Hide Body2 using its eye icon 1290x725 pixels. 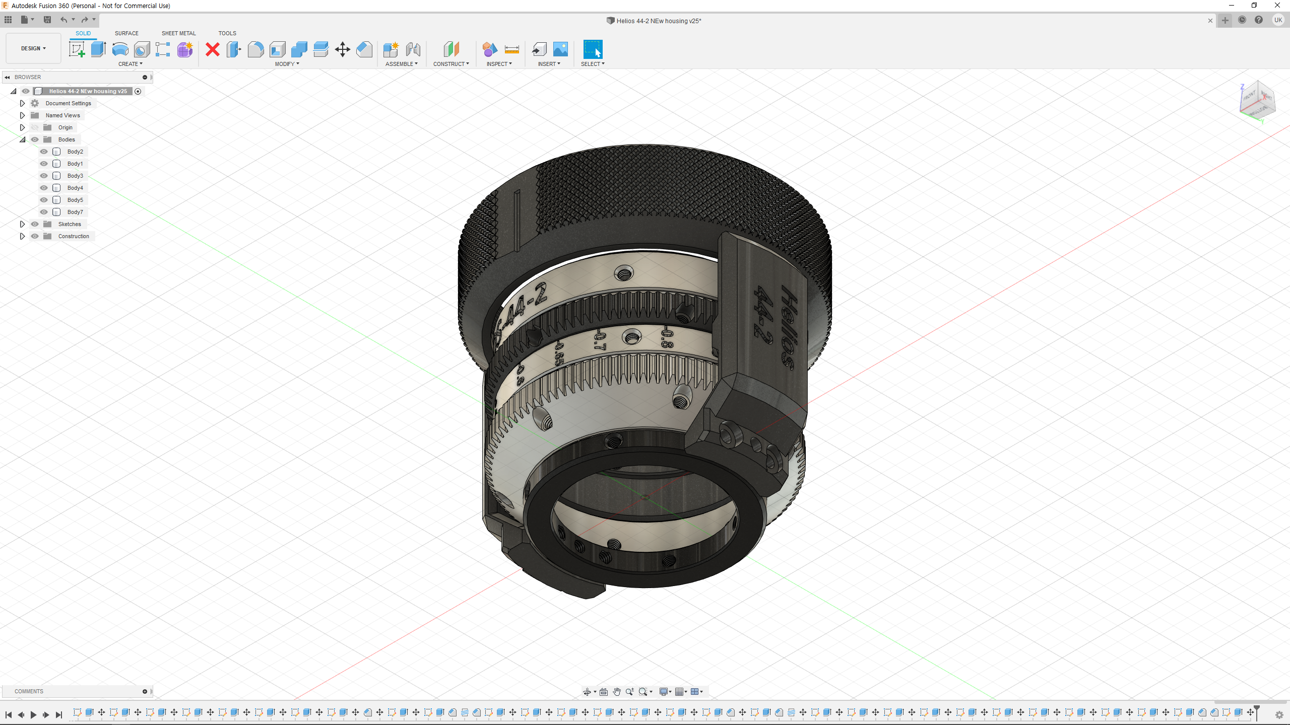point(44,152)
